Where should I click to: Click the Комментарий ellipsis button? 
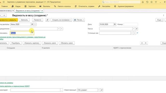pos(61,90)
